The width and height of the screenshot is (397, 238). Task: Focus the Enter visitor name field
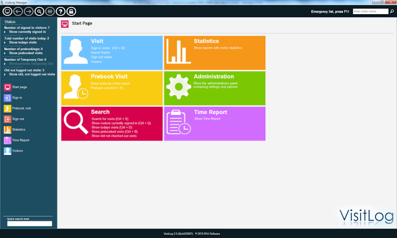click(371, 12)
